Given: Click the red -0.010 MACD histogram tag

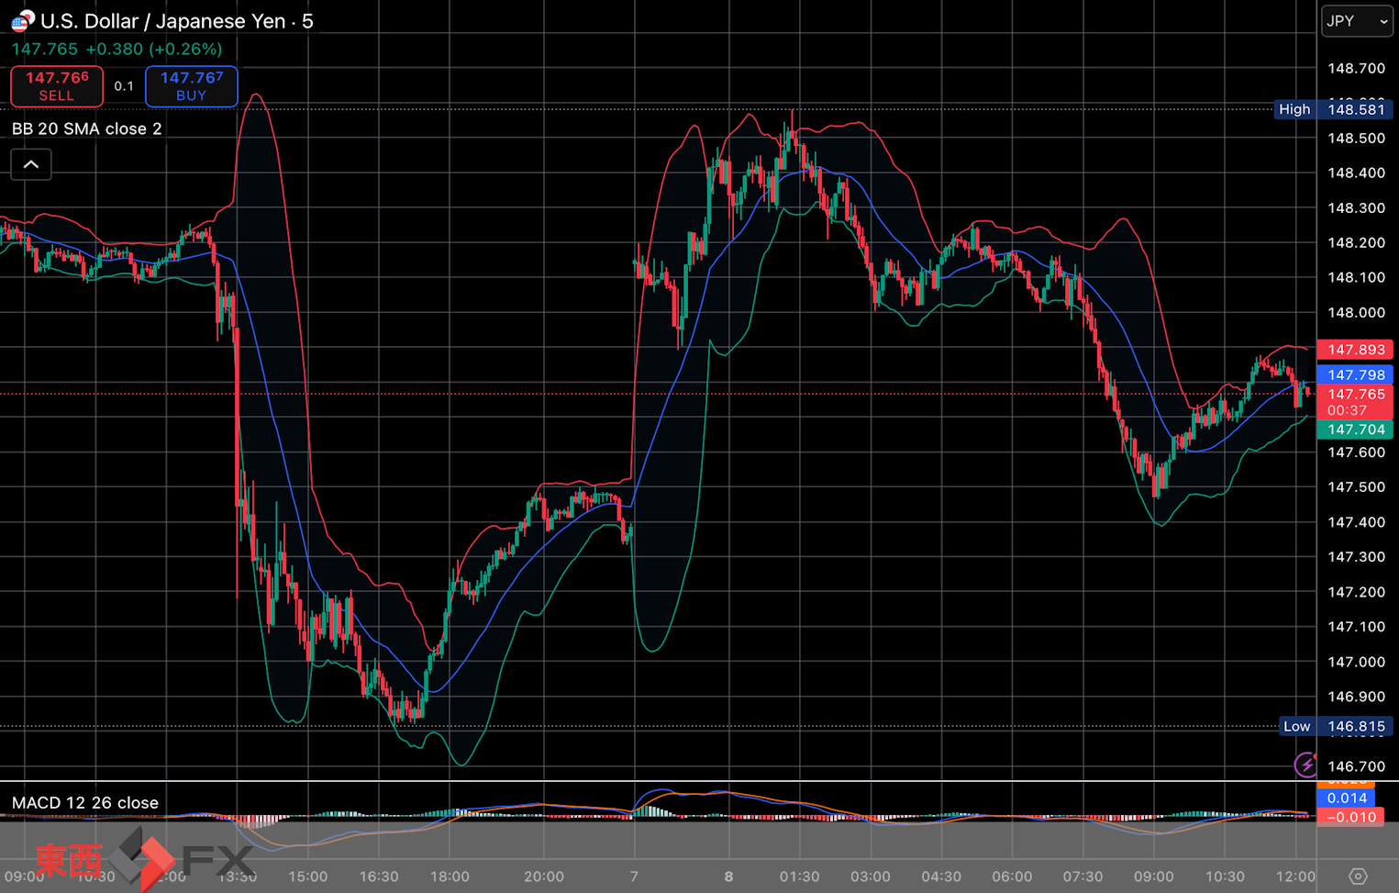Looking at the screenshot, I should (x=1350, y=817).
